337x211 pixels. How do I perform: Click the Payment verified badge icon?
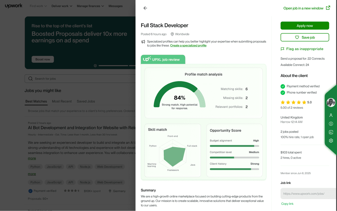tap(30, 191)
